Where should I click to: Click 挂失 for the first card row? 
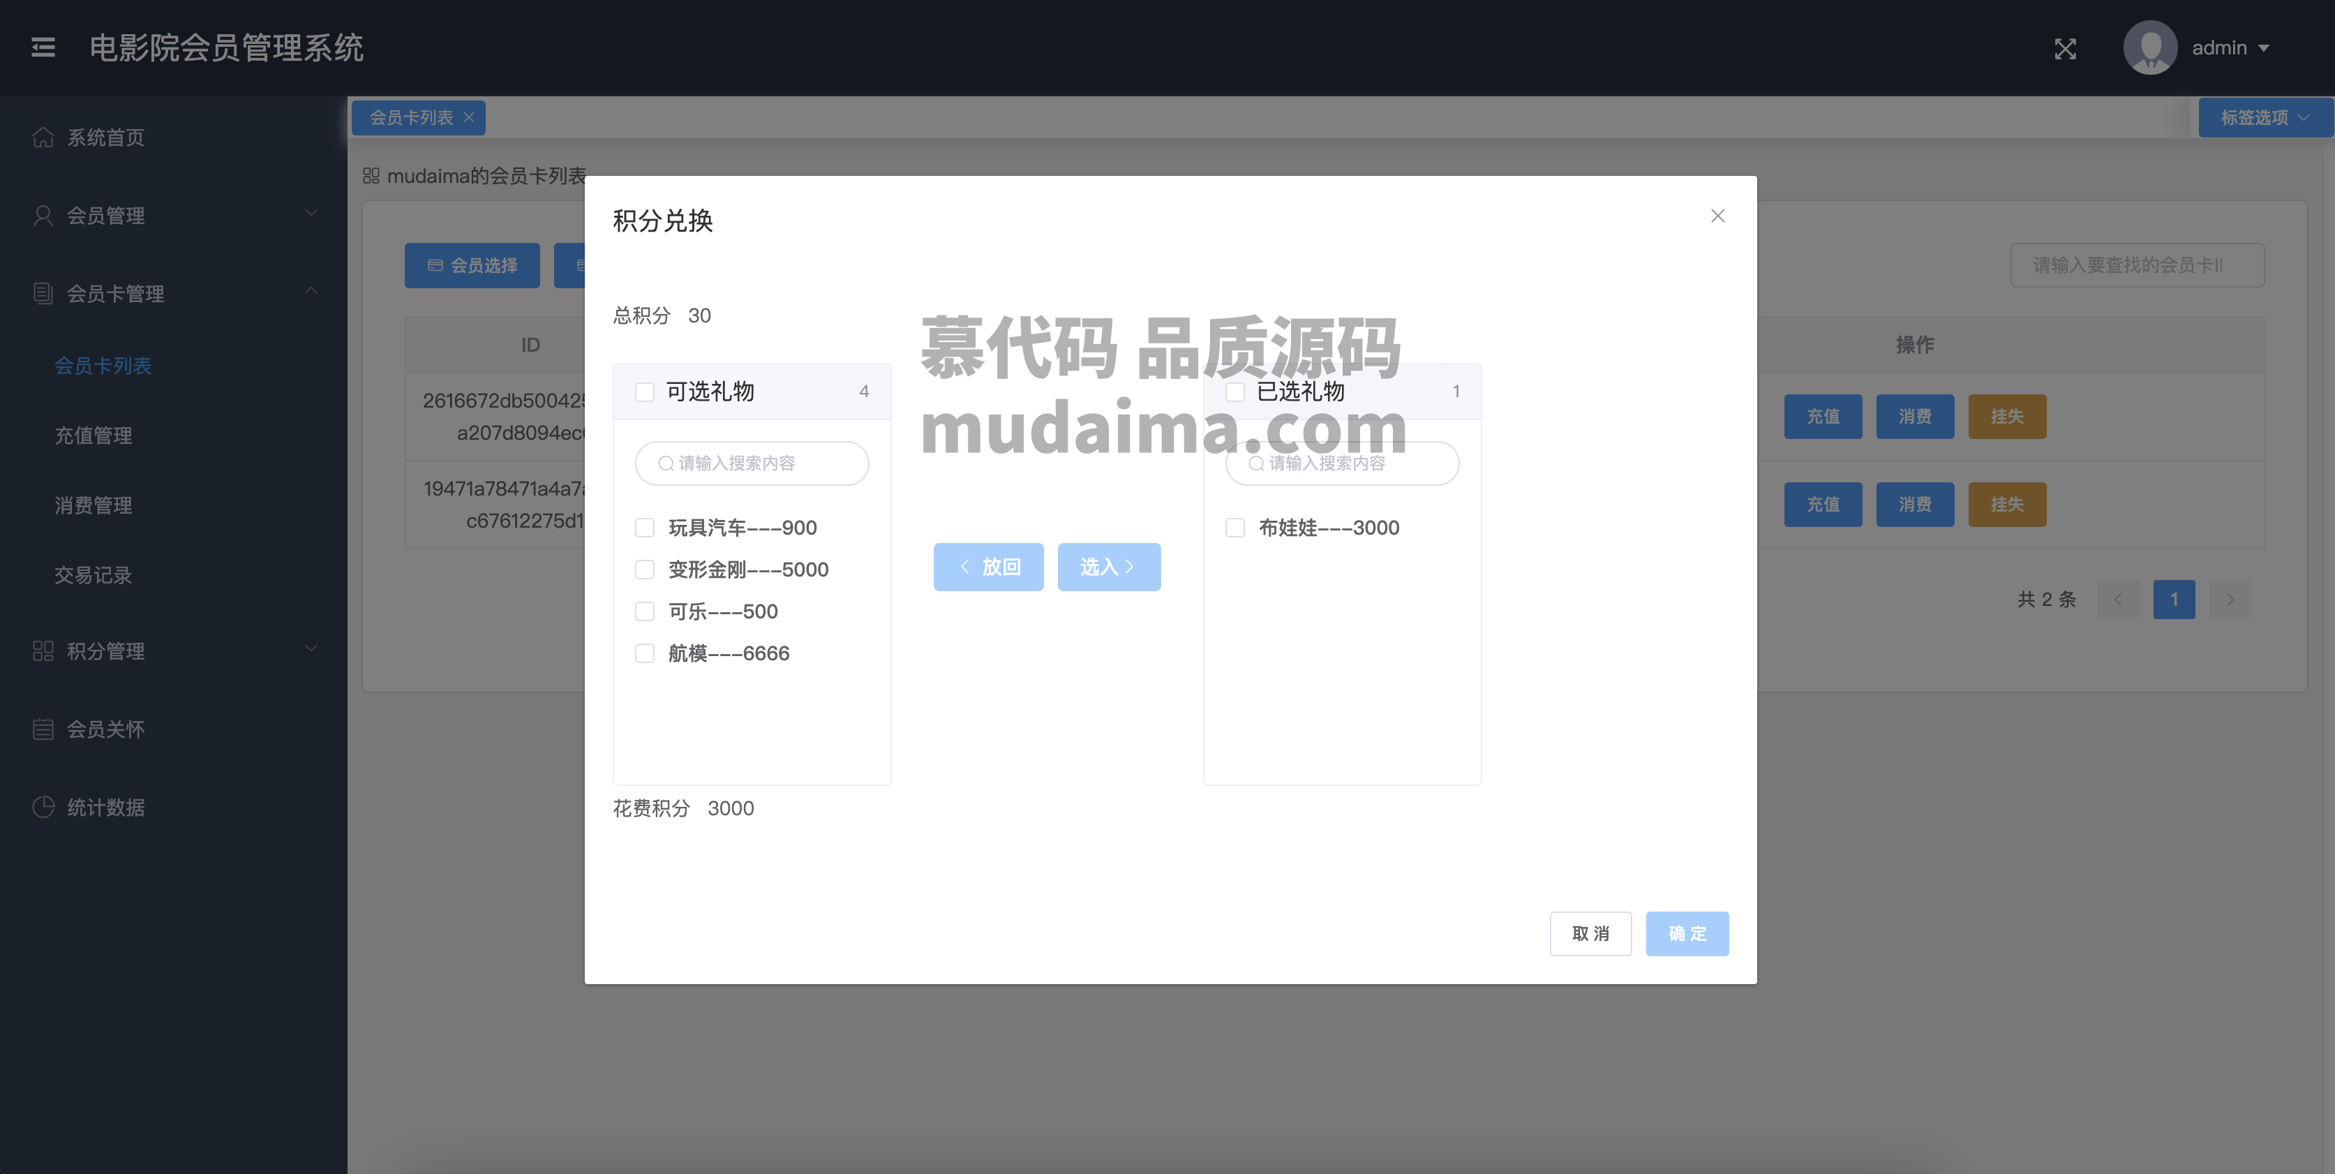coord(2007,416)
